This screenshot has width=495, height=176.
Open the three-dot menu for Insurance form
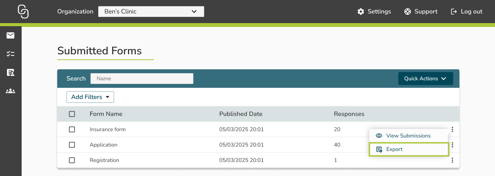click(452, 129)
